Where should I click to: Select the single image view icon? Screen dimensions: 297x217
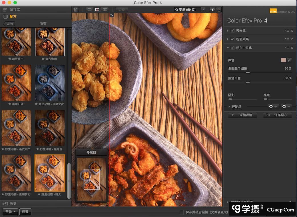pyautogui.click(x=89, y=10)
